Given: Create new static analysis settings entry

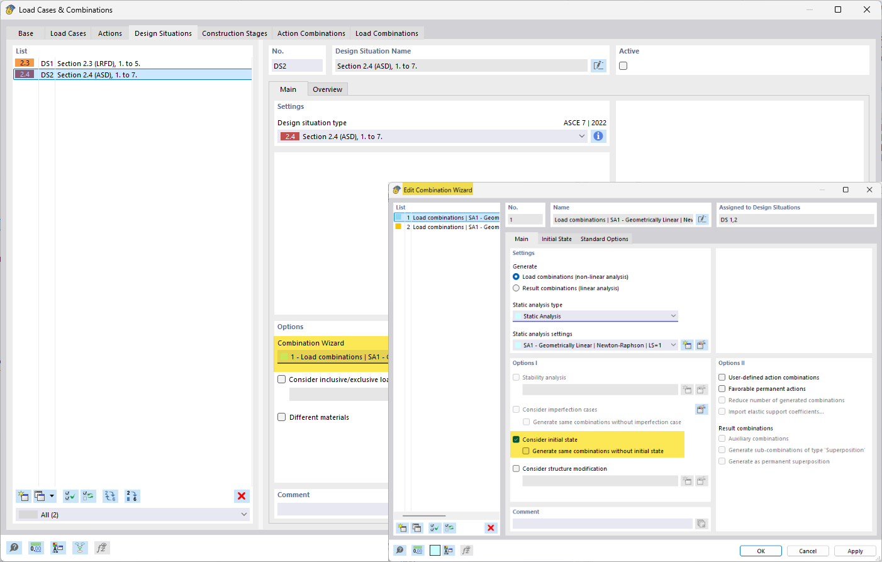Looking at the screenshot, I should 686,345.
